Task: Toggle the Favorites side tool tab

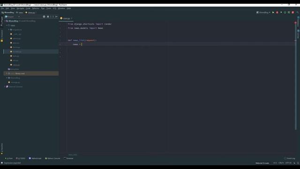Action: pyautogui.click(x=2, y=149)
